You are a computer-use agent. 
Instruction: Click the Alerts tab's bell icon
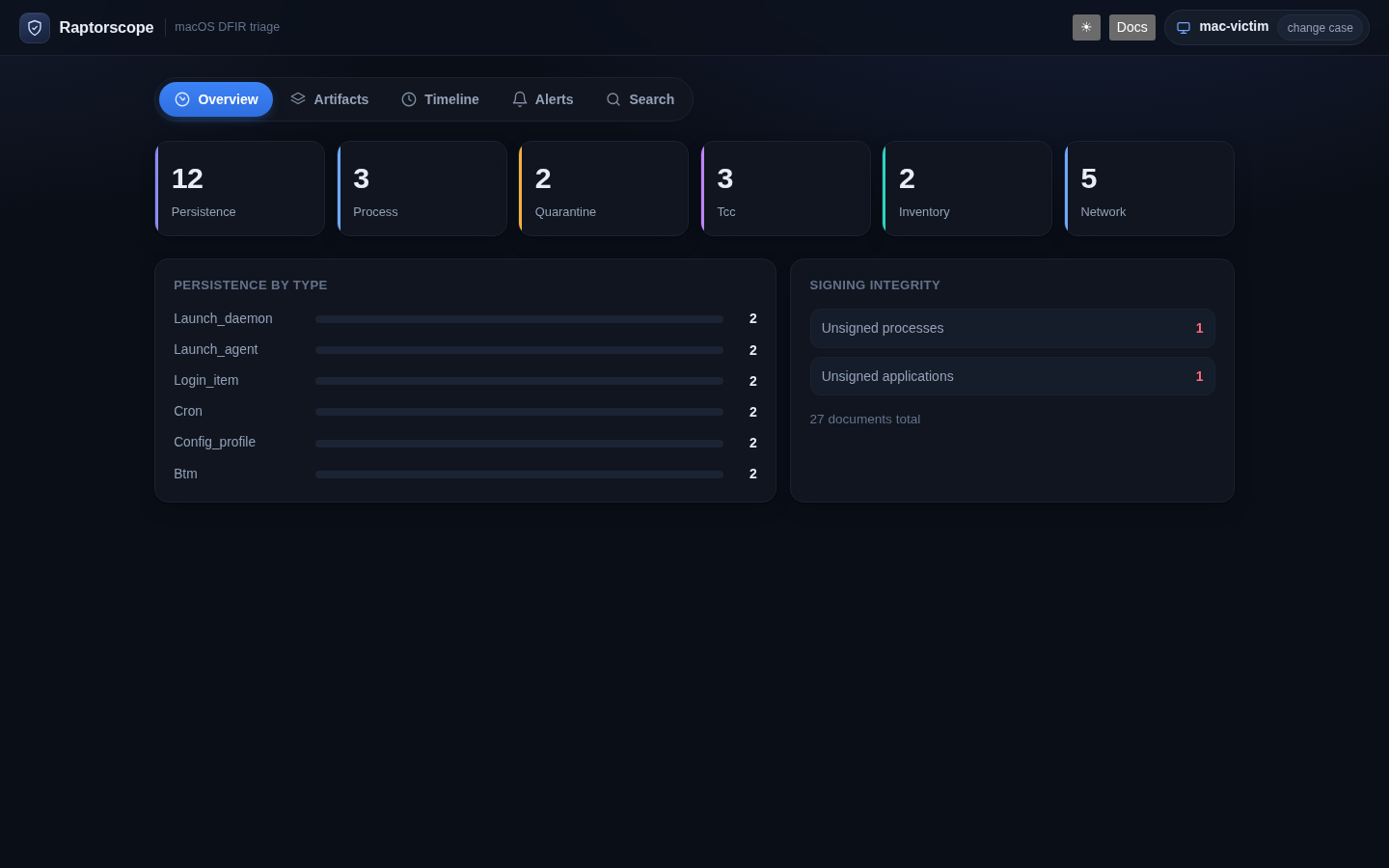point(520,99)
